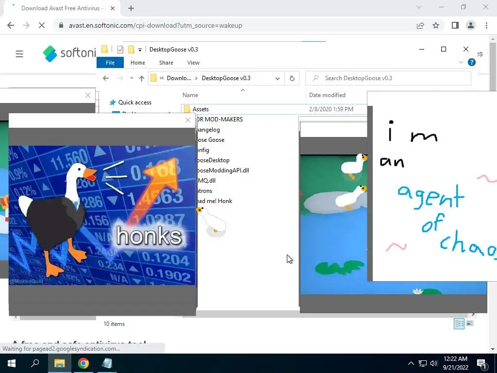497x373 pixels.
Task: Go back in Chrome browser
Action: 11,25
